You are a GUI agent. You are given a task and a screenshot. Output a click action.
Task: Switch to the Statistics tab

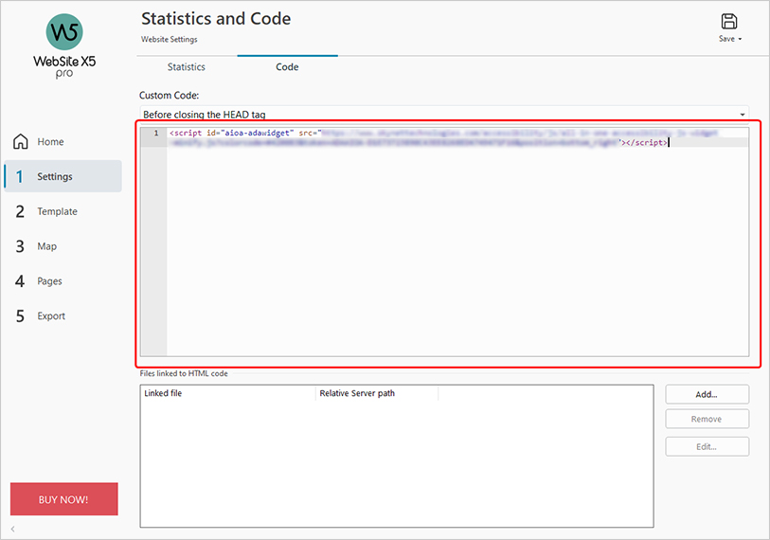click(187, 67)
